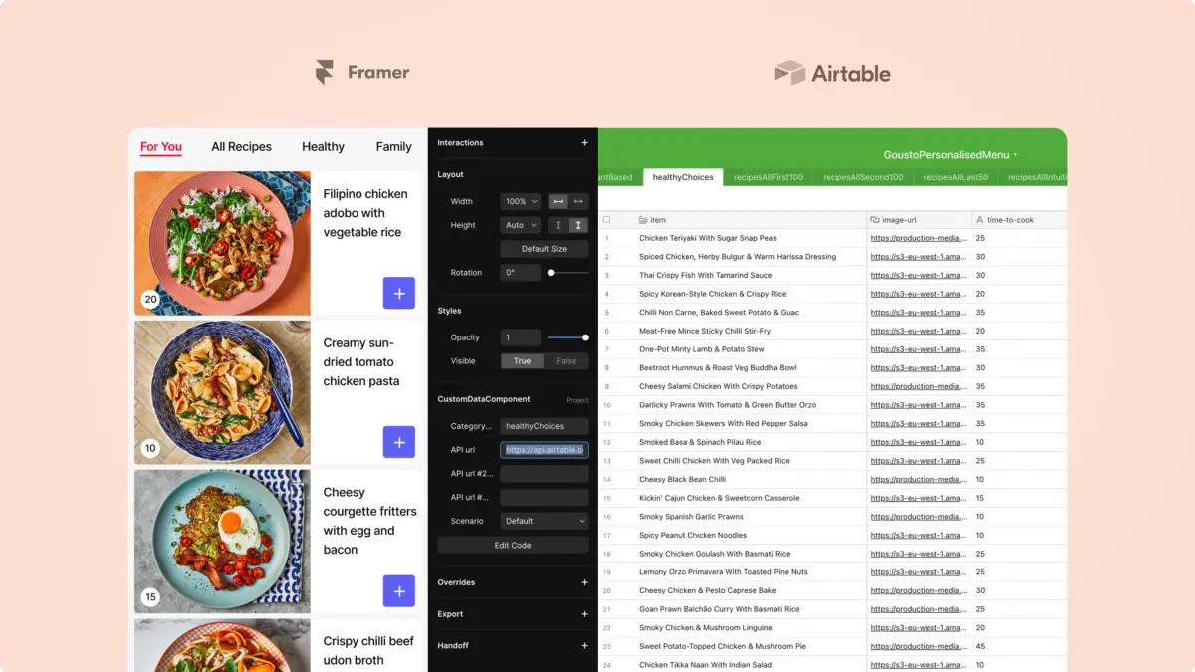1195x672 pixels.
Task: Set Visible to True
Action: [x=523, y=361]
